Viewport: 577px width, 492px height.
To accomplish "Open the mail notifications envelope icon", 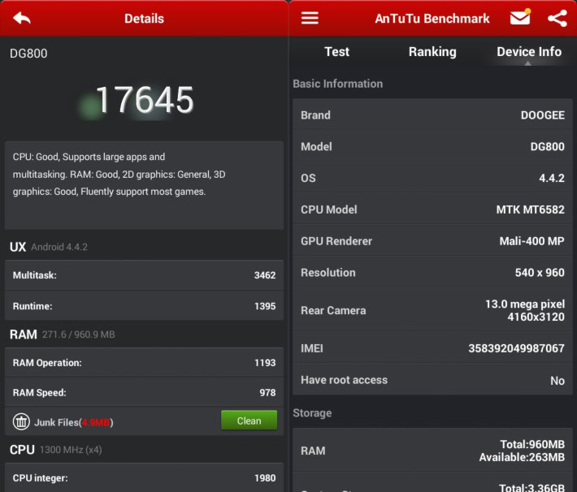I will pos(520,18).
